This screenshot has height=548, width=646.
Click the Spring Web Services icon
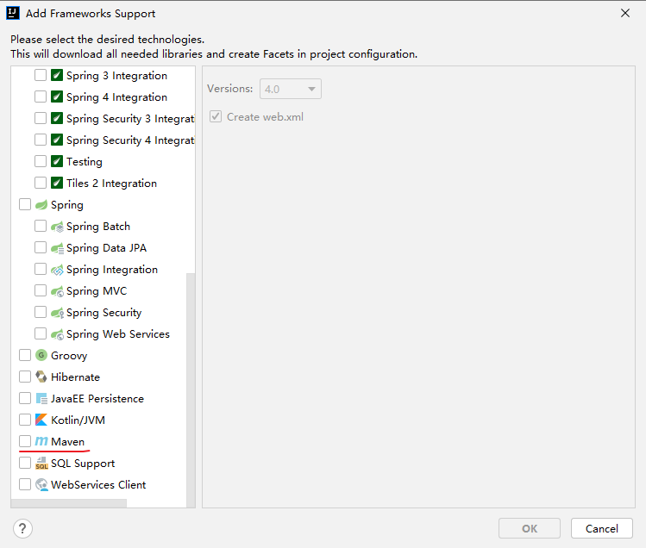point(57,334)
